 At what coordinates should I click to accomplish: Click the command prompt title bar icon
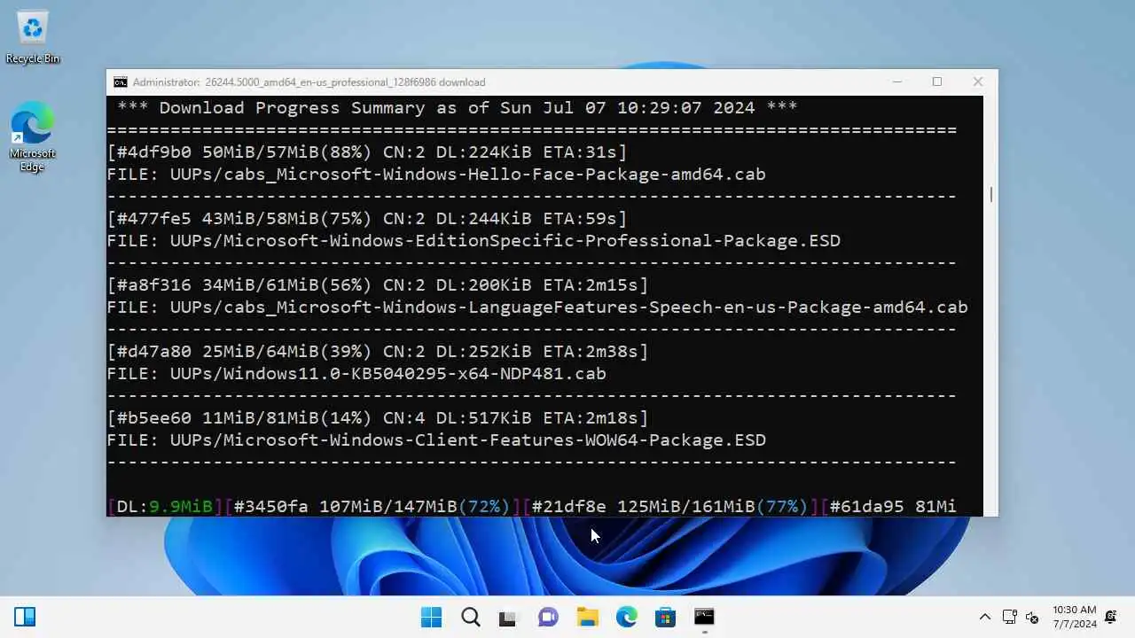click(x=120, y=82)
